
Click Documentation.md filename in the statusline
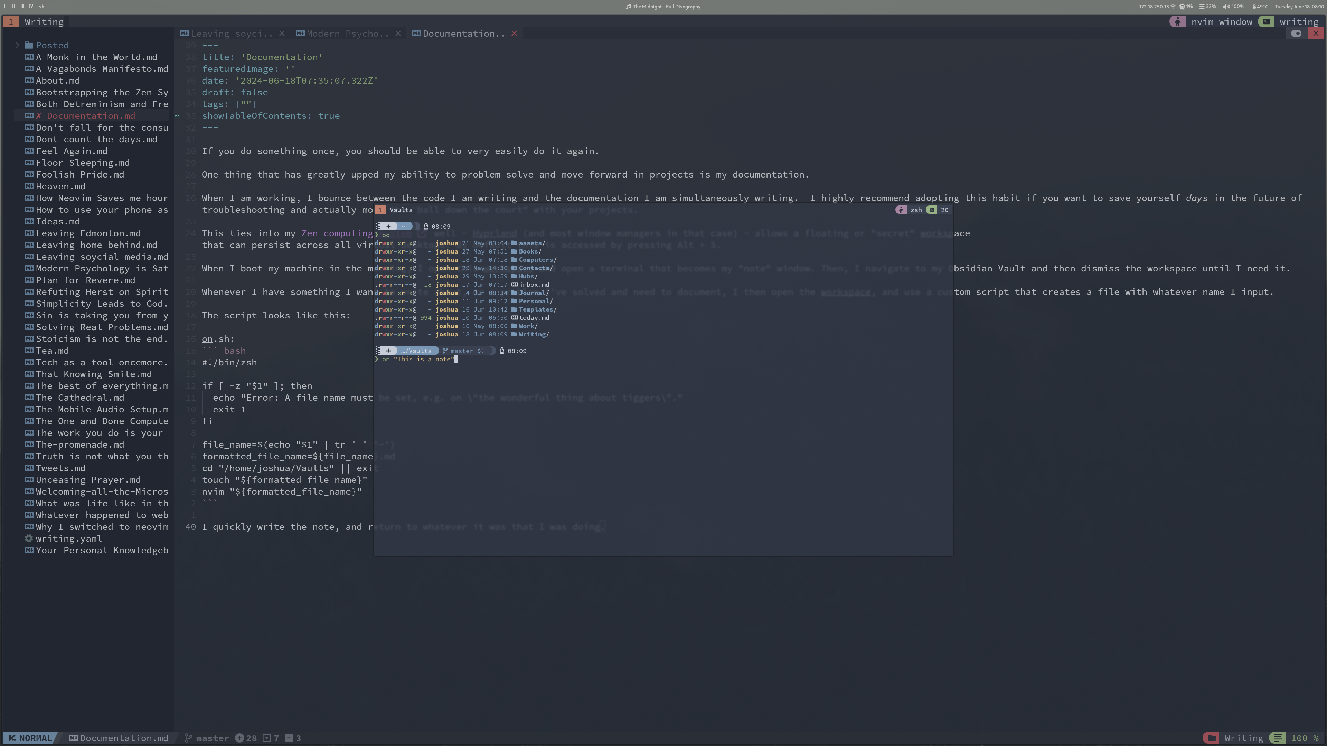click(124, 738)
